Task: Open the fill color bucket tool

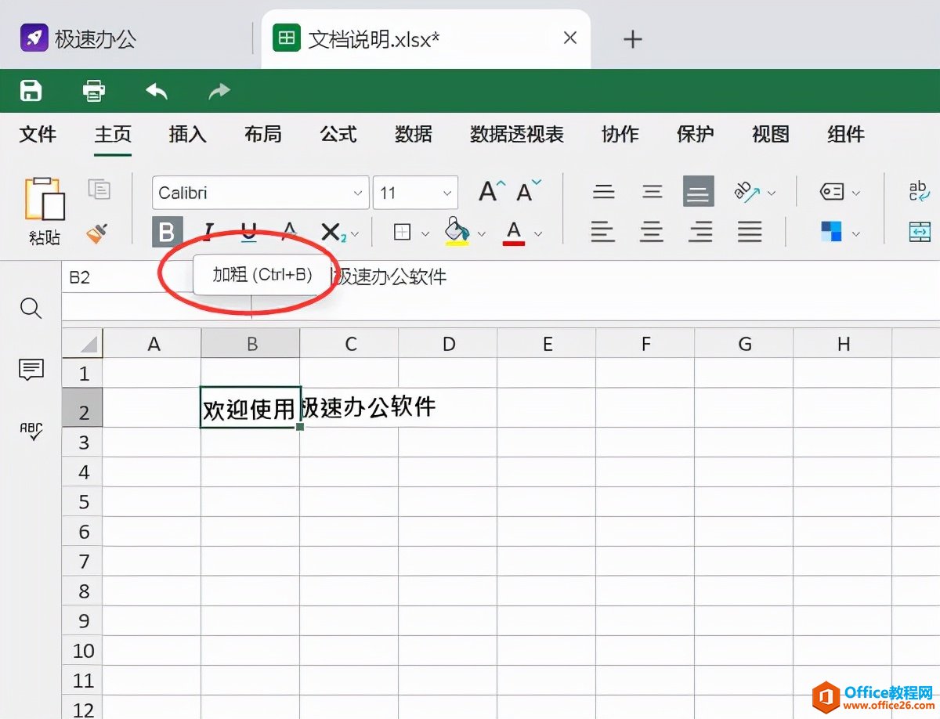Action: 458,232
